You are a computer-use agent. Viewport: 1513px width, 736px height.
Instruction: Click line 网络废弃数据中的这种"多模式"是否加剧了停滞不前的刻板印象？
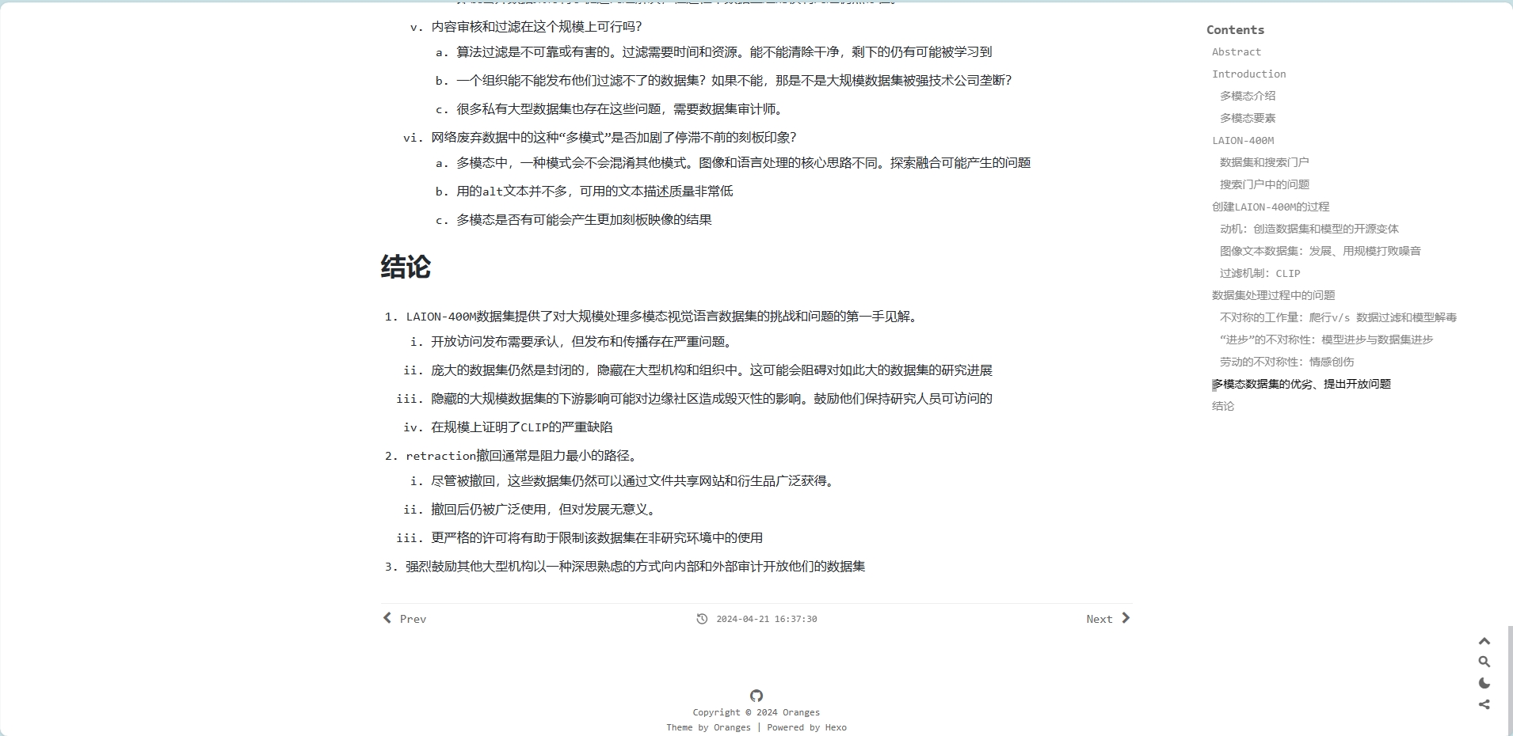[x=614, y=138]
